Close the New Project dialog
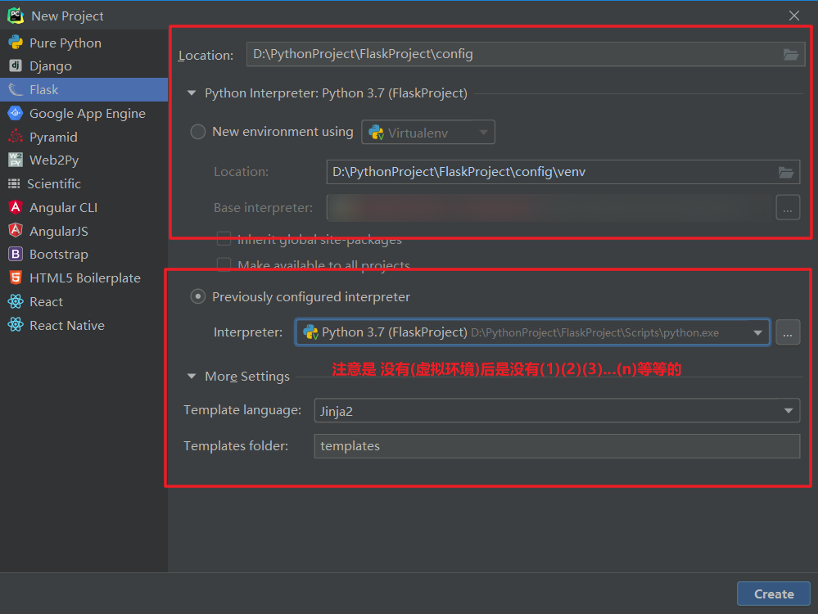Screen dimensions: 818x614 (x=794, y=16)
